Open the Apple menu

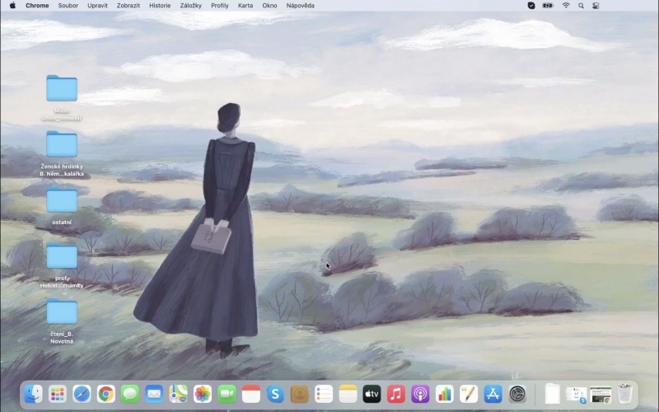pyautogui.click(x=12, y=5)
